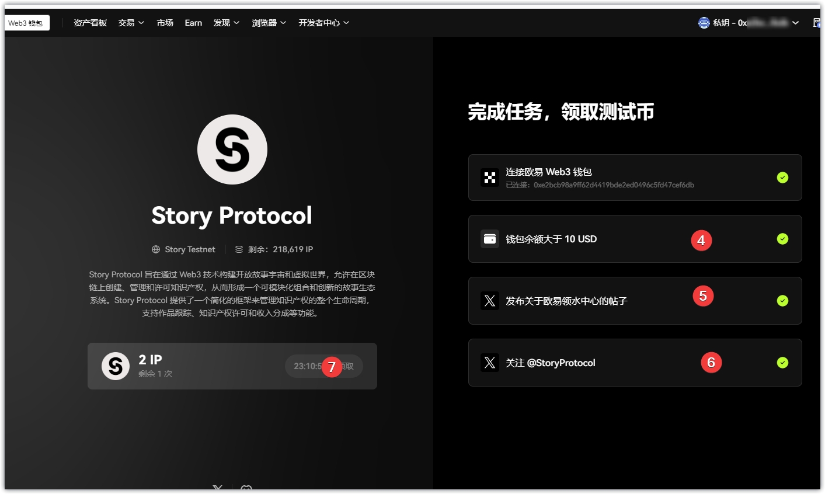The width and height of the screenshot is (825, 494).
Task: Click the small token logo beside 2 IP
Action: coord(116,366)
